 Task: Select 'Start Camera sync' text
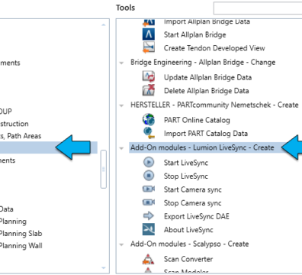click(x=193, y=189)
